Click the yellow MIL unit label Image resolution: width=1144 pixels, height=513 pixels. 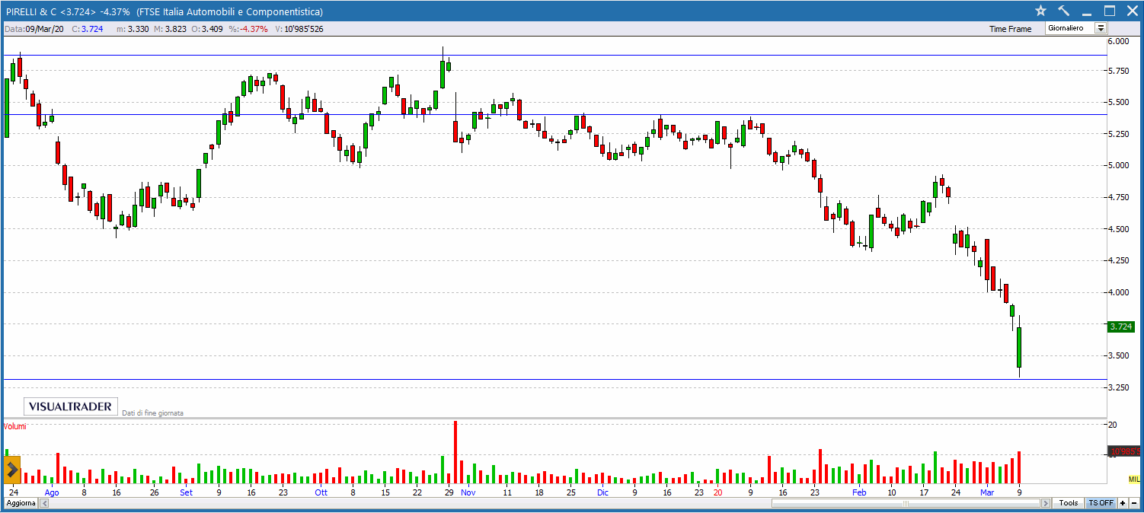pyautogui.click(x=1134, y=479)
